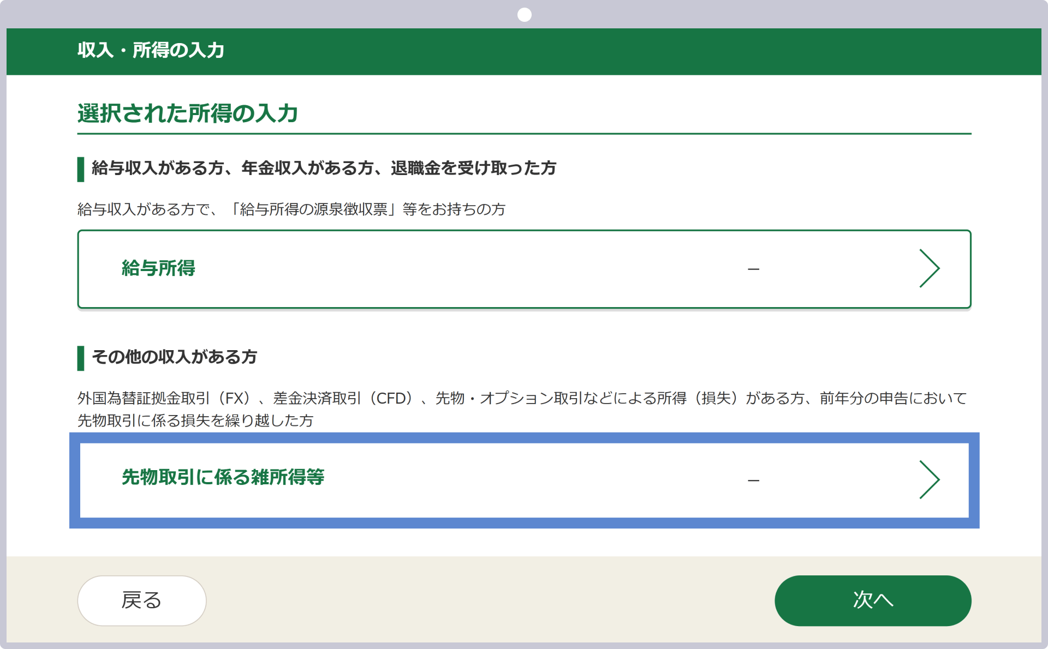Screen dimensions: 1048x649
Task: Open 先物取引に係る雑所得等 entry card
Action: [x=524, y=480]
